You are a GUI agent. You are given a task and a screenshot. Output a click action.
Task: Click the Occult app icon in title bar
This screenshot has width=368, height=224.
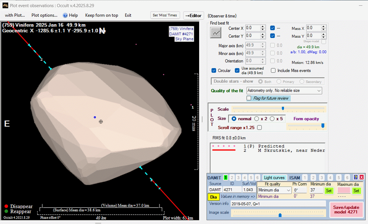coord(5,5)
